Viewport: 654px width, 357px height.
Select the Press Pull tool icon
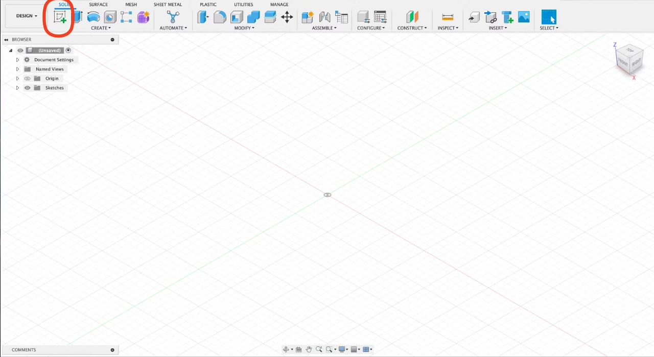point(203,17)
